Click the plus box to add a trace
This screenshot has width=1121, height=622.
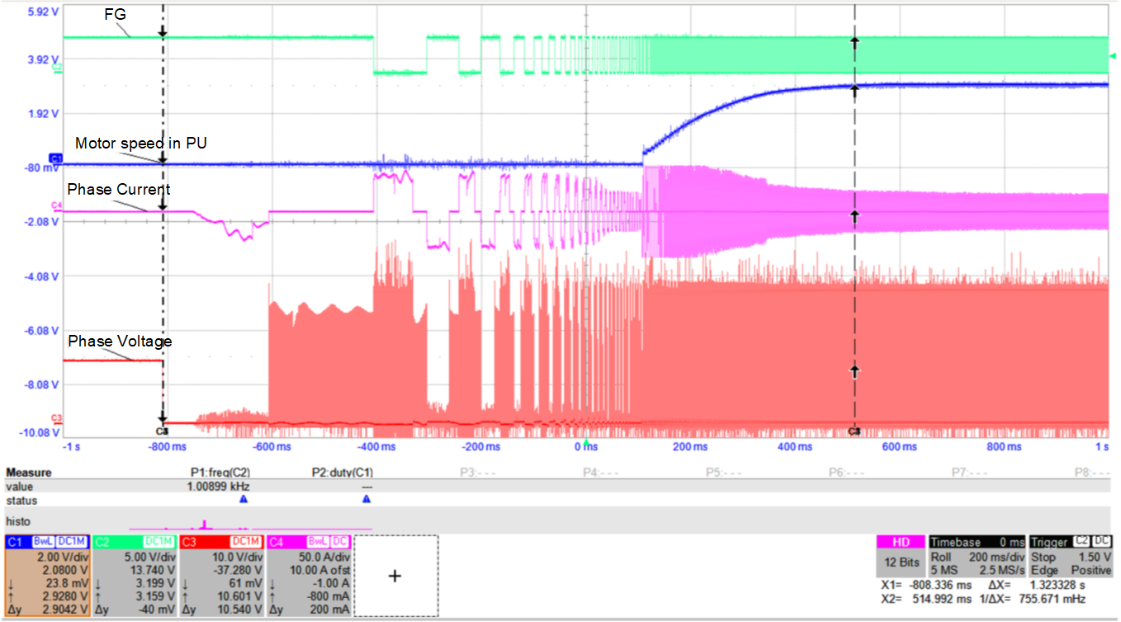[394, 577]
